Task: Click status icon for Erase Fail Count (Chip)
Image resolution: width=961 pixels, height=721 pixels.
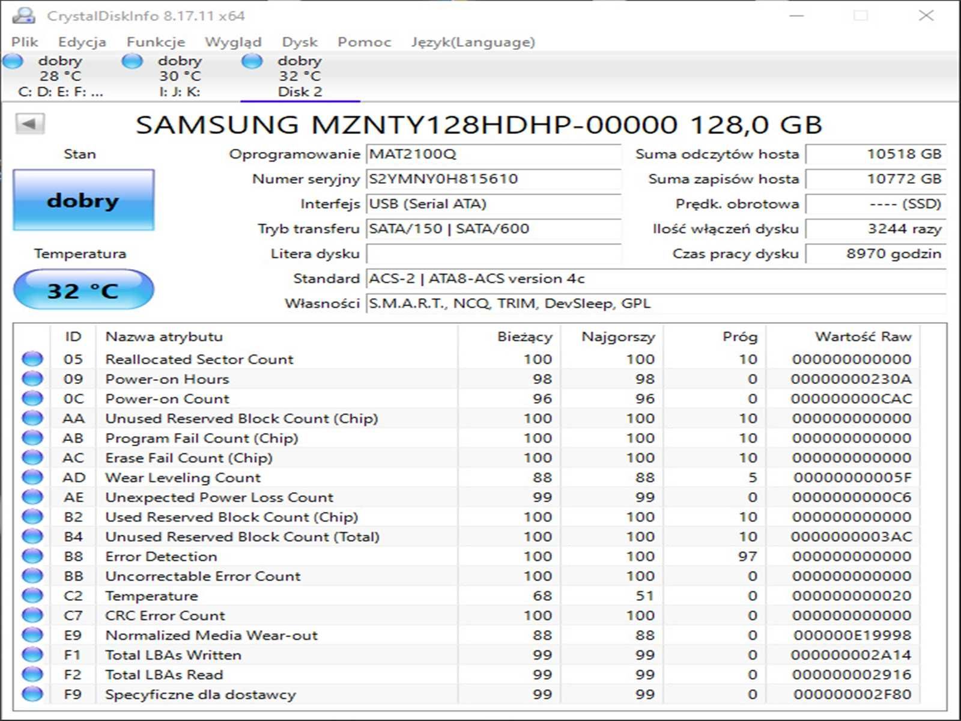Action: 32,458
